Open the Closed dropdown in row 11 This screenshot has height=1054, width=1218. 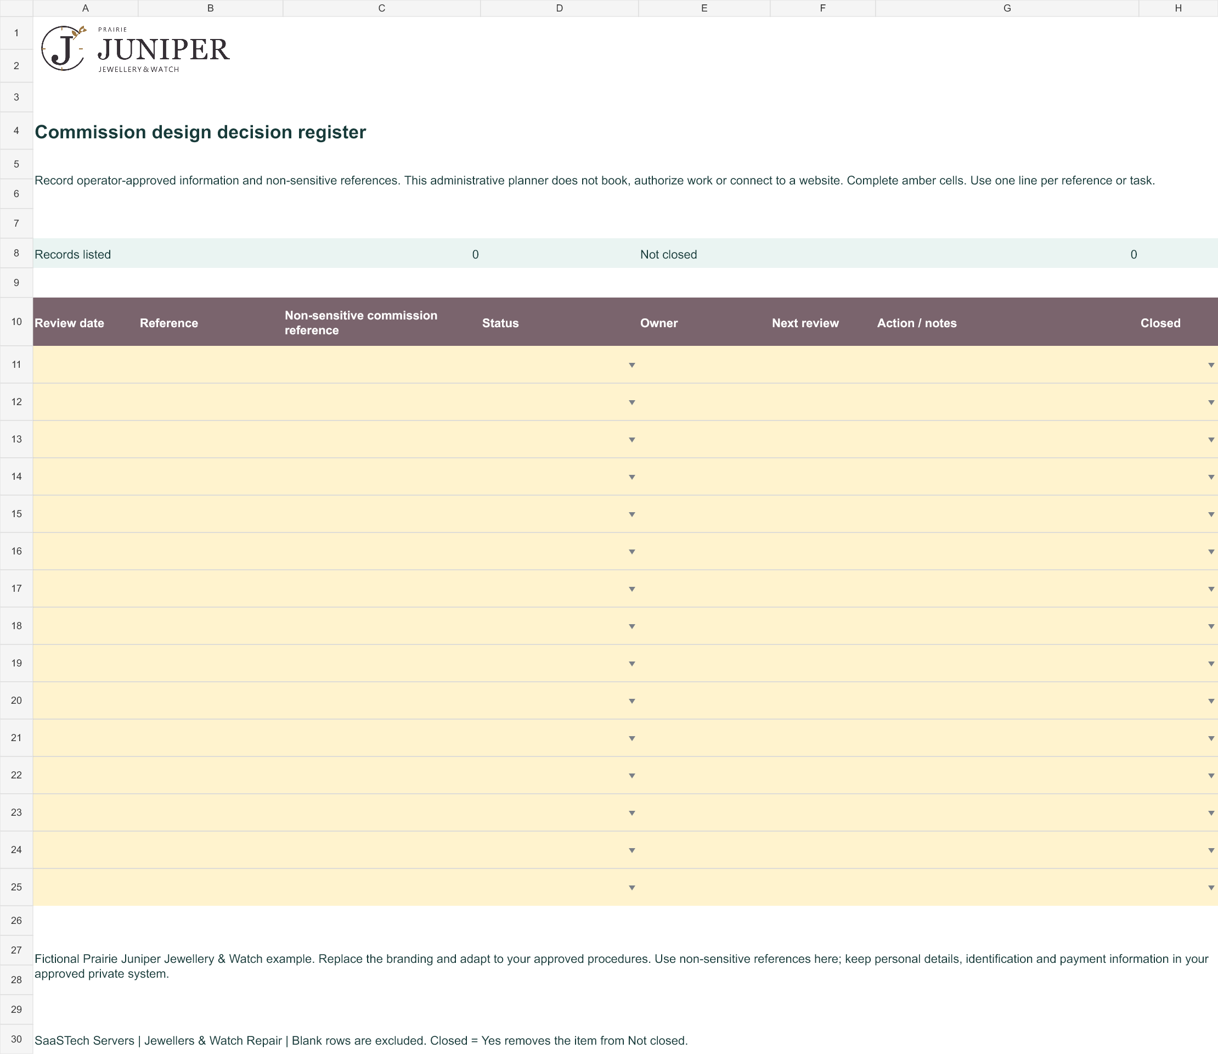[1211, 365]
